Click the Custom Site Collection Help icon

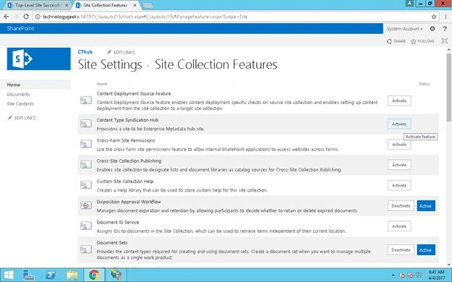[86, 185]
